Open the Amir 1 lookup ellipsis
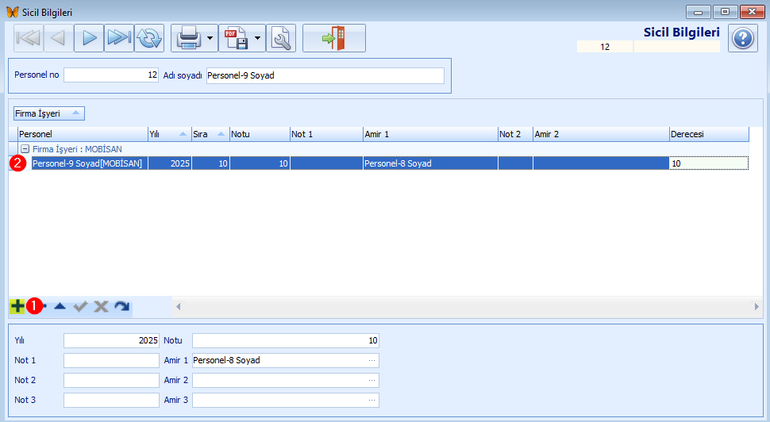The height and width of the screenshot is (422, 770). point(372,360)
